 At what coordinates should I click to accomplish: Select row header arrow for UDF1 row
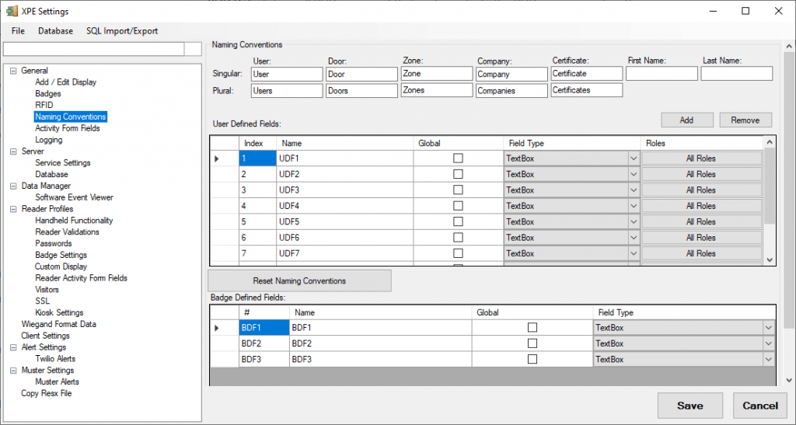click(x=217, y=159)
